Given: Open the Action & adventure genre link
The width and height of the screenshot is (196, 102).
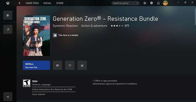Looking at the screenshot, I should coord(94,26).
